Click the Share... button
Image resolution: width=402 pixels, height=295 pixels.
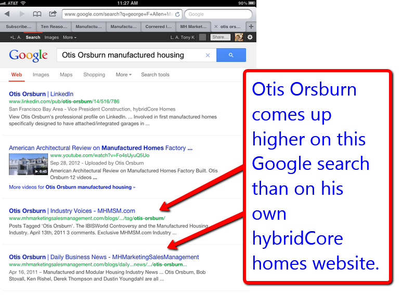220,37
